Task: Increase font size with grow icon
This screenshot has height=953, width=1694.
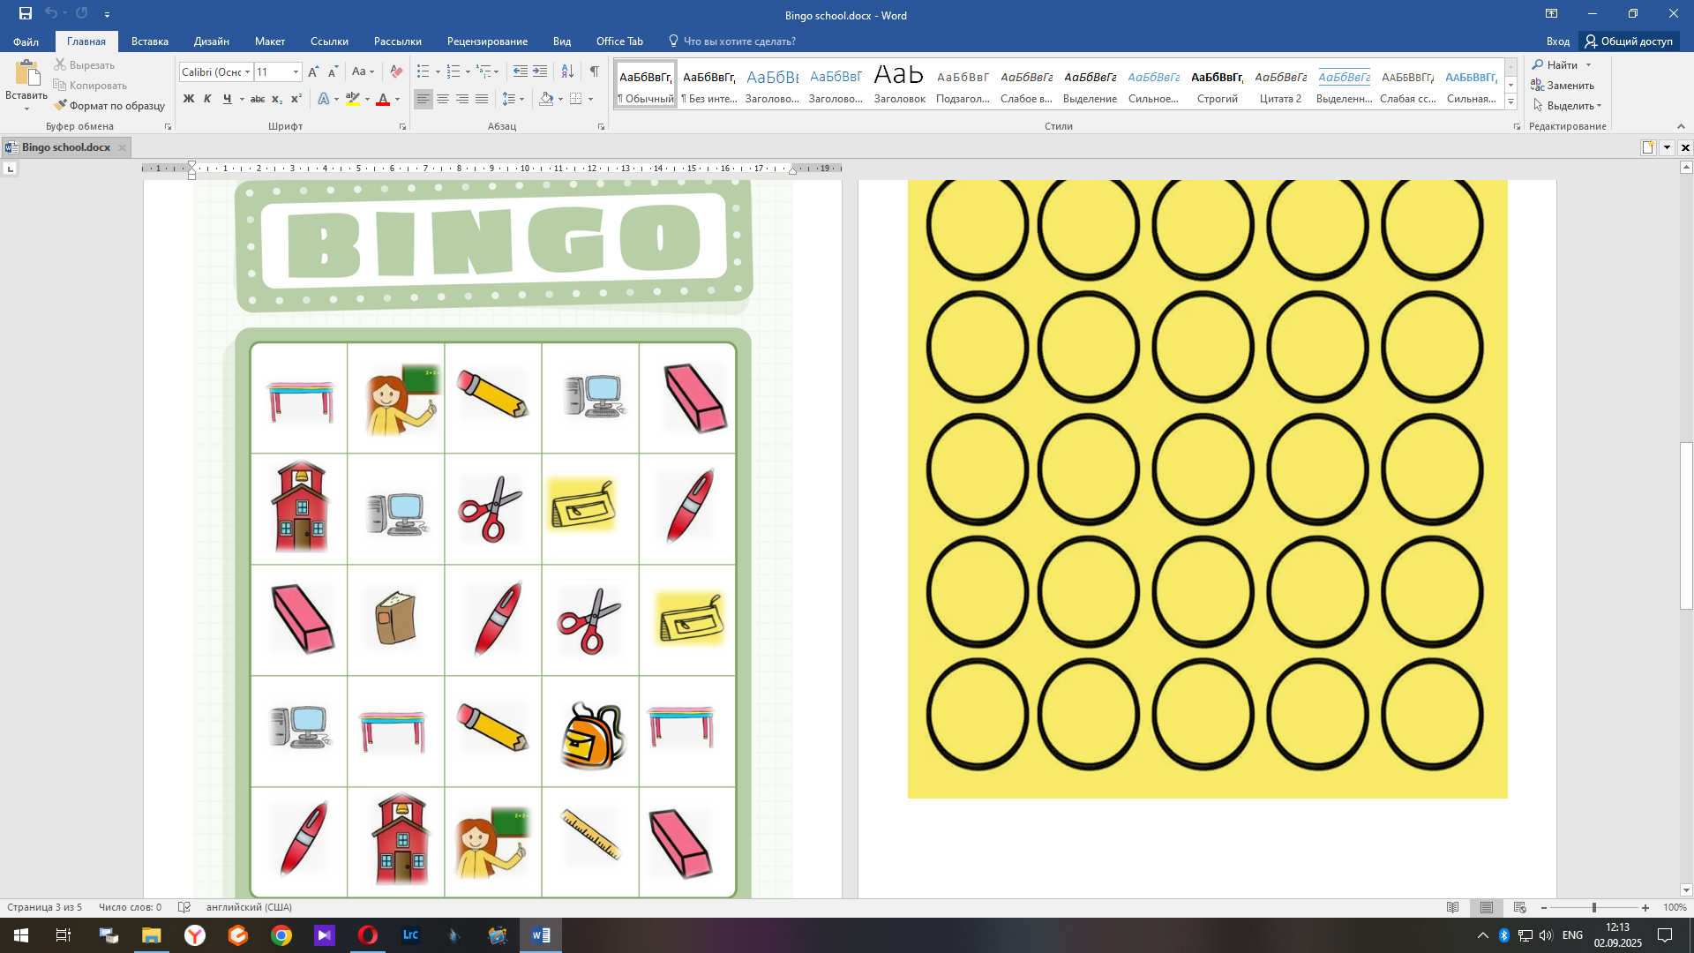Action: [313, 71]
